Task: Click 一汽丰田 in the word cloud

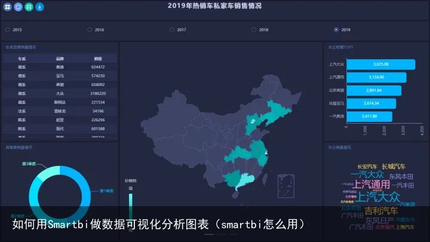Action: (x=403, y=185)
